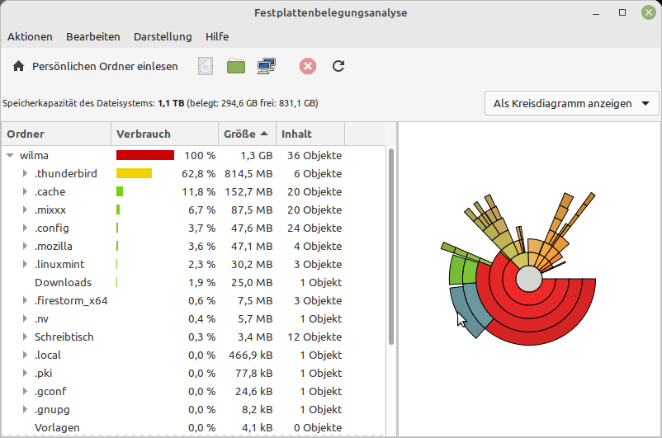Select the Downloads folder row

tap(63, 283)
